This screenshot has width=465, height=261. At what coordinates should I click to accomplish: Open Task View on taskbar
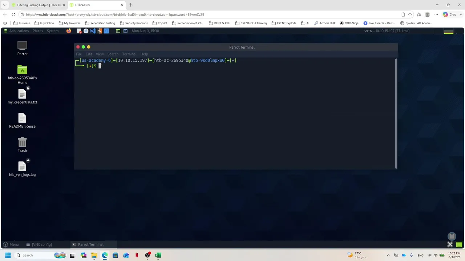tap(72, 255)
